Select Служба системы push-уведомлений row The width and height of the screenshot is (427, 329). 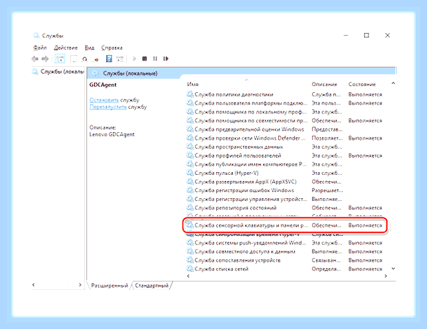point(284,243)
